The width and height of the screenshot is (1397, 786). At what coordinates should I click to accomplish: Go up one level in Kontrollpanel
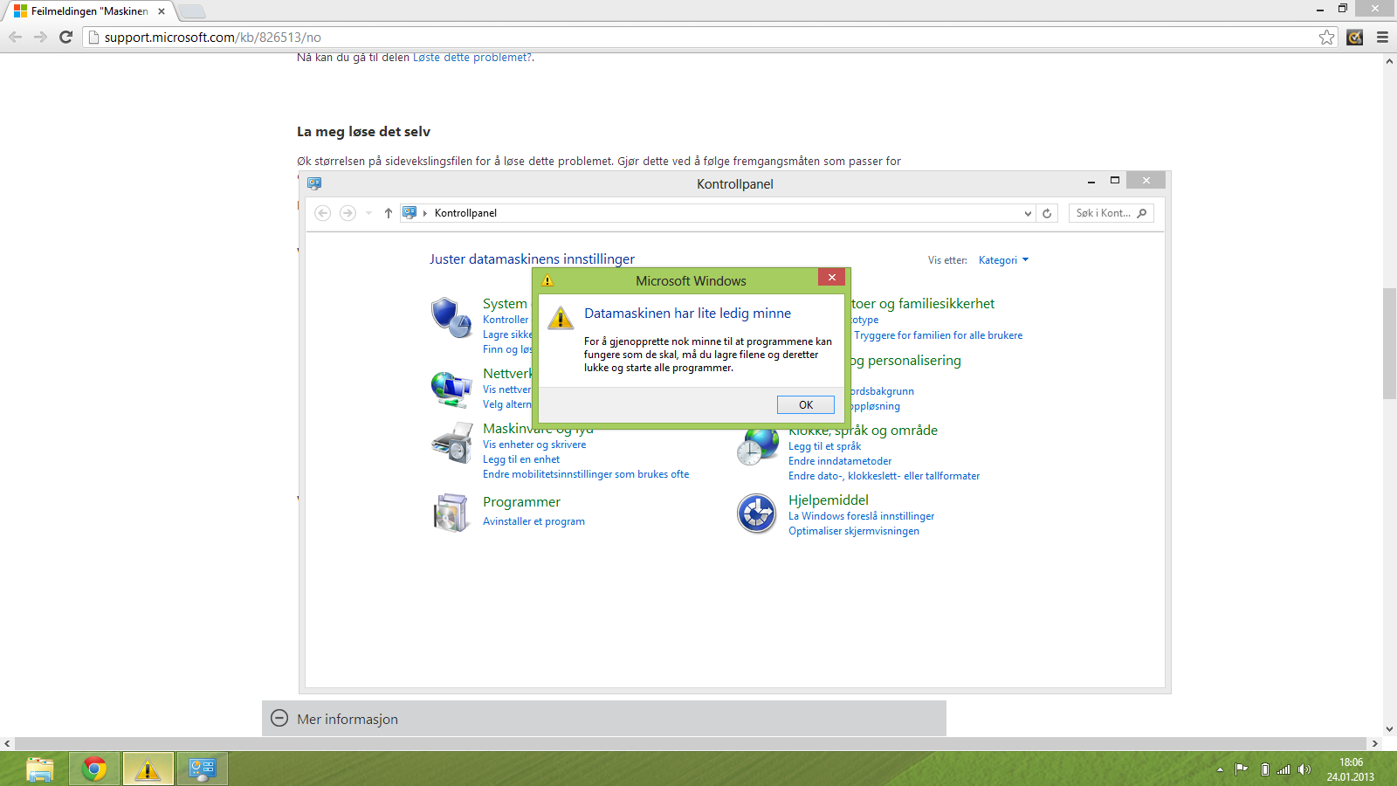pyautogui.click(x=389, y=213)
